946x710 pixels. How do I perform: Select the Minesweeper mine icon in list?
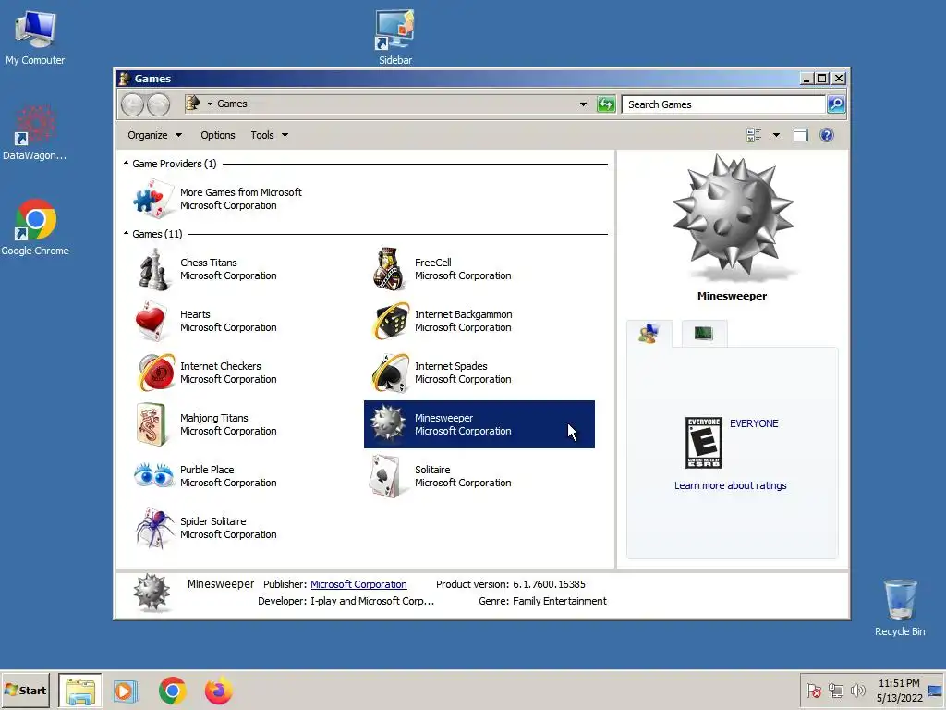point(387,423)
